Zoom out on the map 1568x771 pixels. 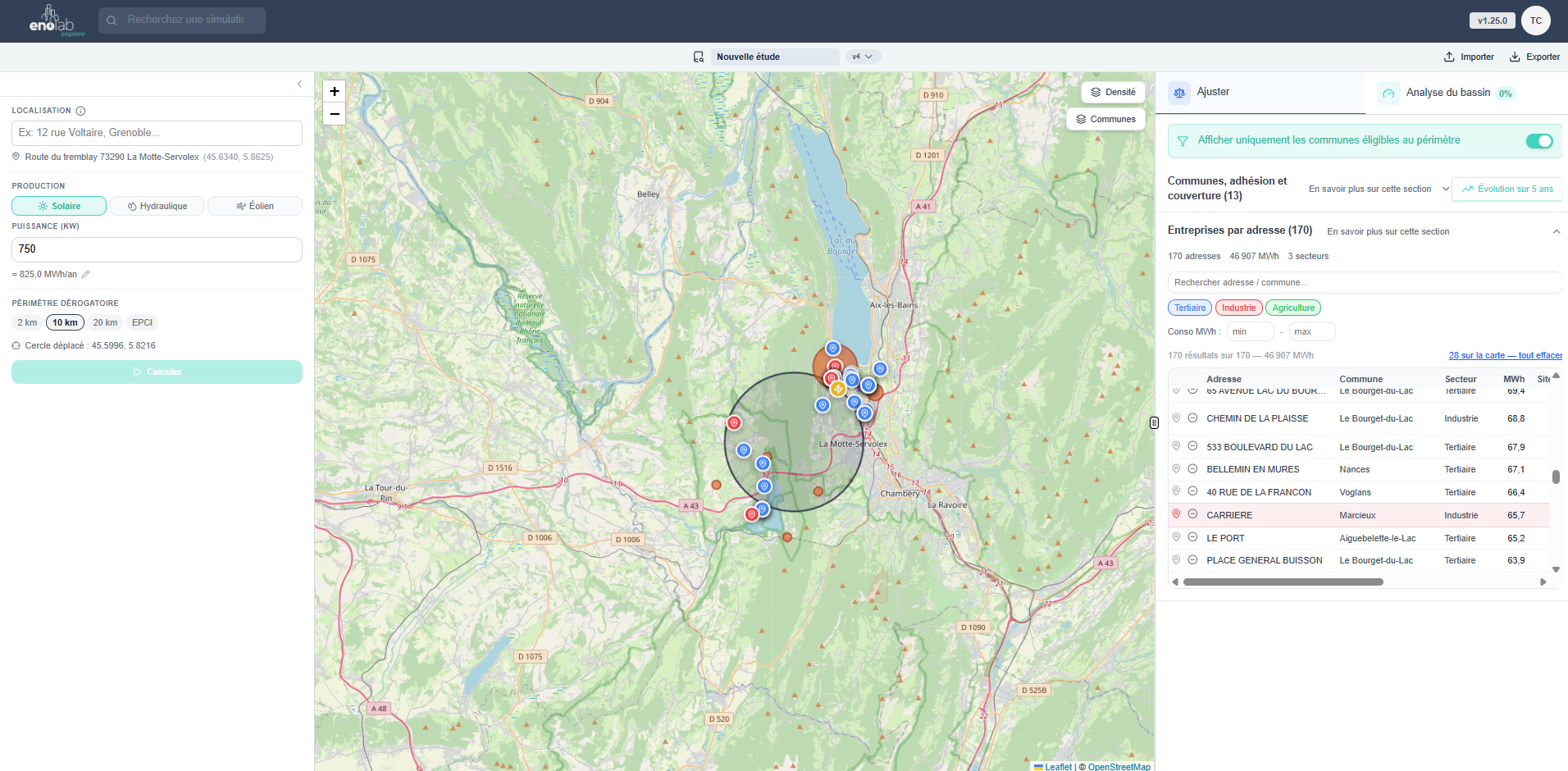pyautogui.click(x=334, y=114)
